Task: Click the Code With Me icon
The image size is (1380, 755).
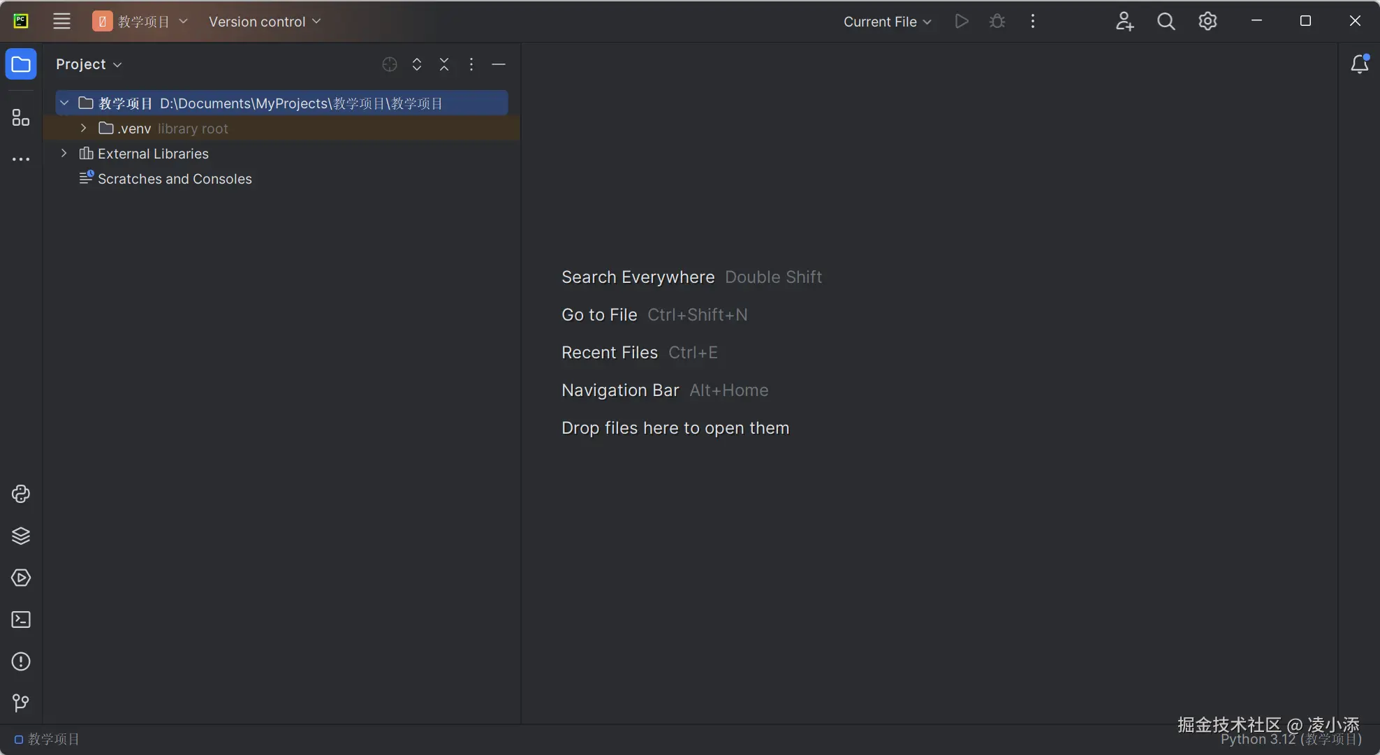Action: 1124,22
